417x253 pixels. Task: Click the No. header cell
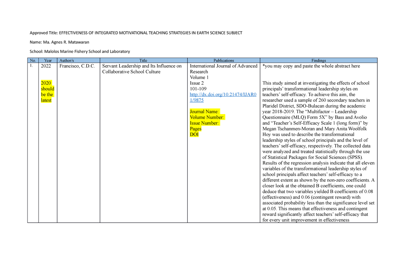(33, 60)
